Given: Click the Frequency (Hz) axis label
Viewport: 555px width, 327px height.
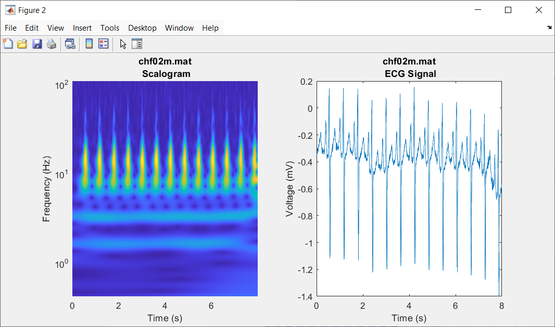Looking at the screenshot, I should (46, 189).
